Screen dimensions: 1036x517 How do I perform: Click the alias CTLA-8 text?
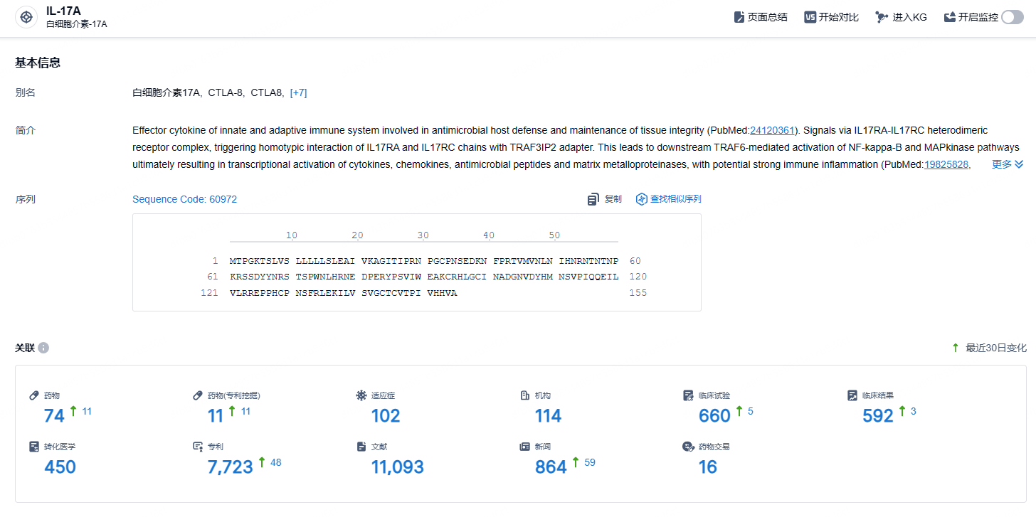pos(226,92)
